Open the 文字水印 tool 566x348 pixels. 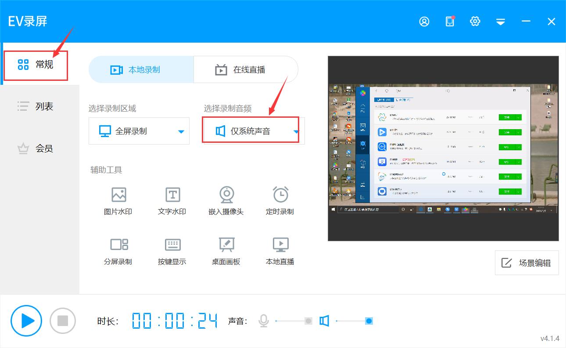172,201
